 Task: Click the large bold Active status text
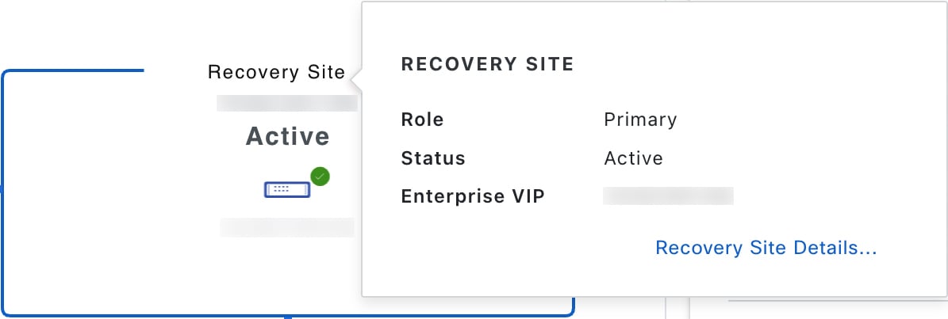(x=287, y=136)
